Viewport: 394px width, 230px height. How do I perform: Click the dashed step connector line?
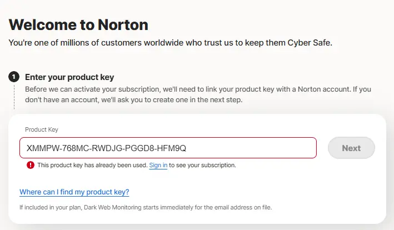[14, 97]
